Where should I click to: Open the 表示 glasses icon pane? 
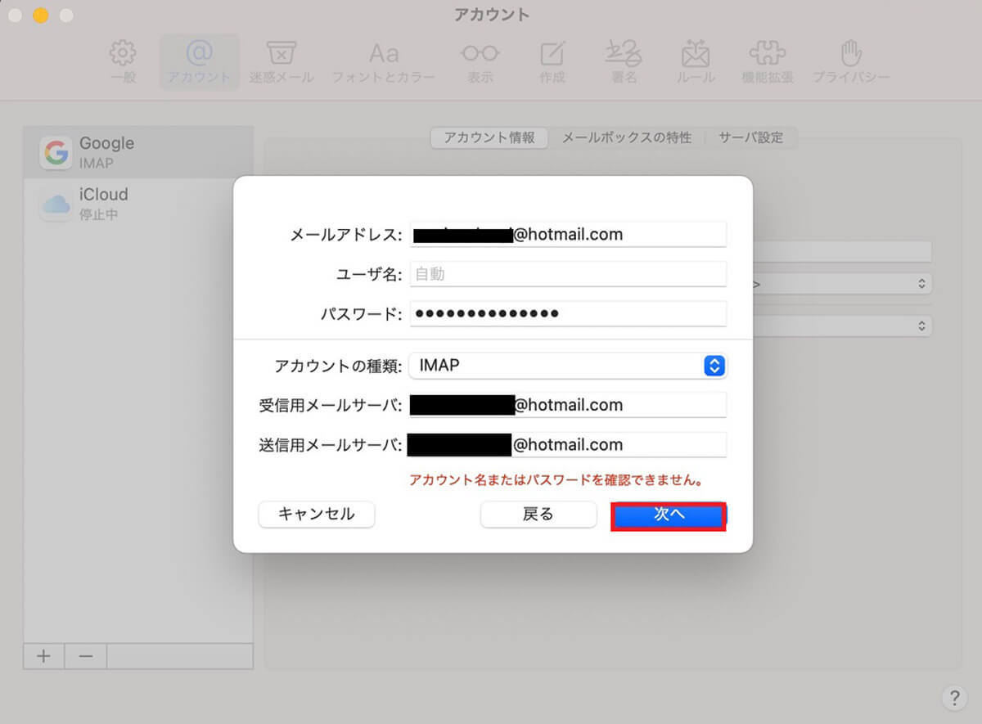[x=480, y=62]
